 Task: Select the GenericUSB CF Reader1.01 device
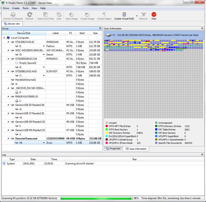pyautogui.click(x=30, y=113)
